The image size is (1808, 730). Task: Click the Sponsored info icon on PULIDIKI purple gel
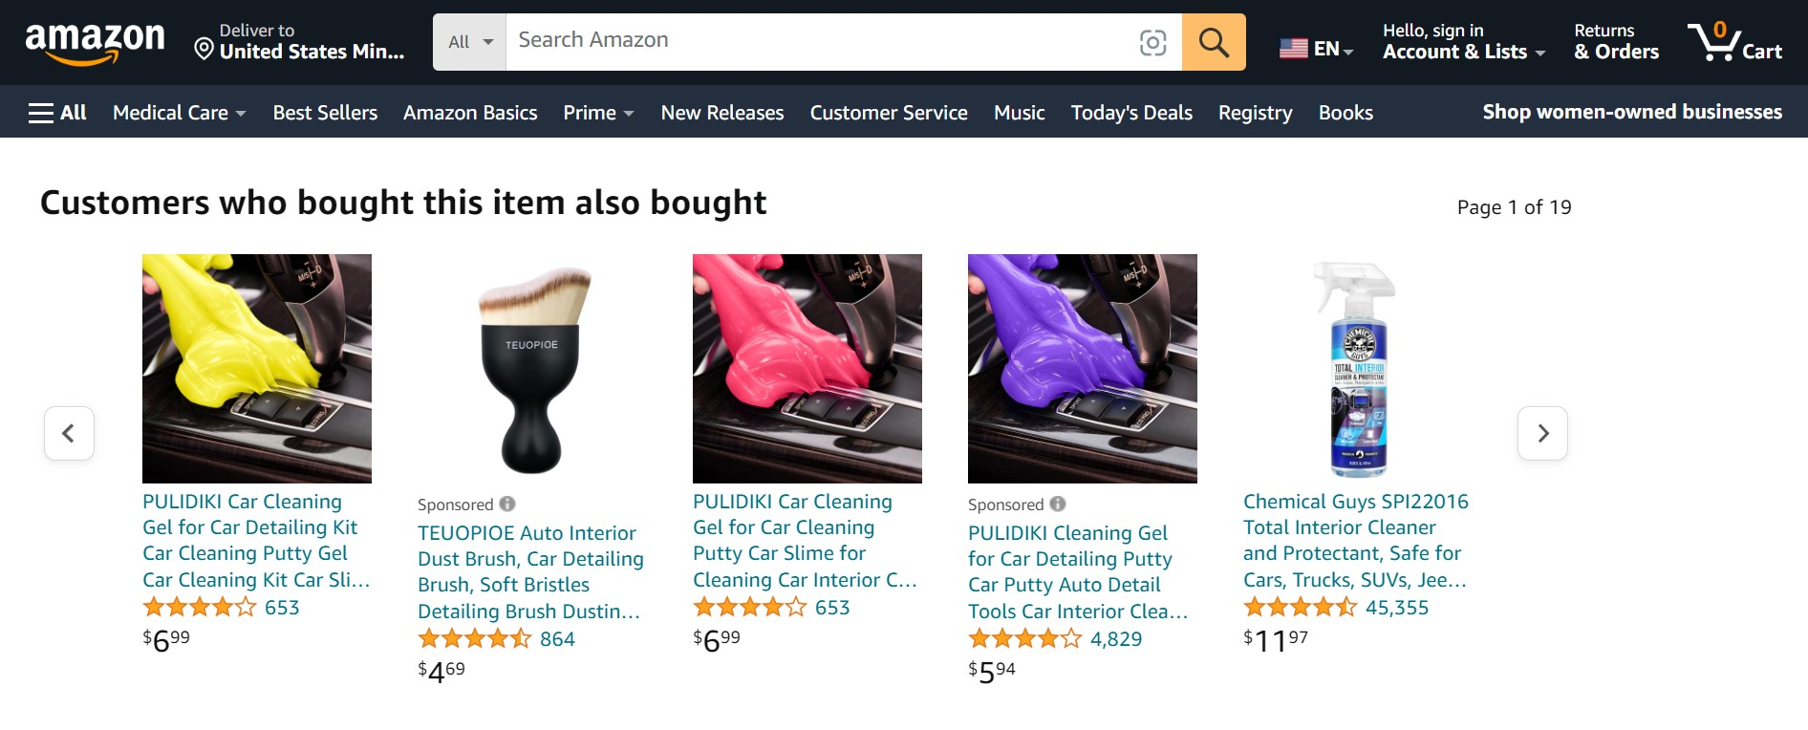(x=1057, y=504)
